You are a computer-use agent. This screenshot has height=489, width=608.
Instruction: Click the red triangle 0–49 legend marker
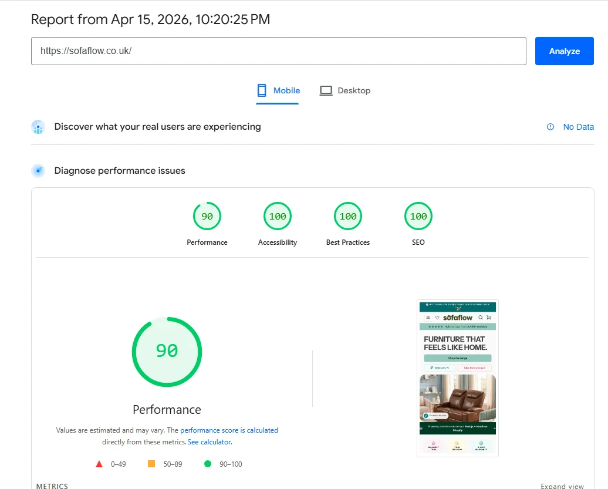tap(99, 463)
